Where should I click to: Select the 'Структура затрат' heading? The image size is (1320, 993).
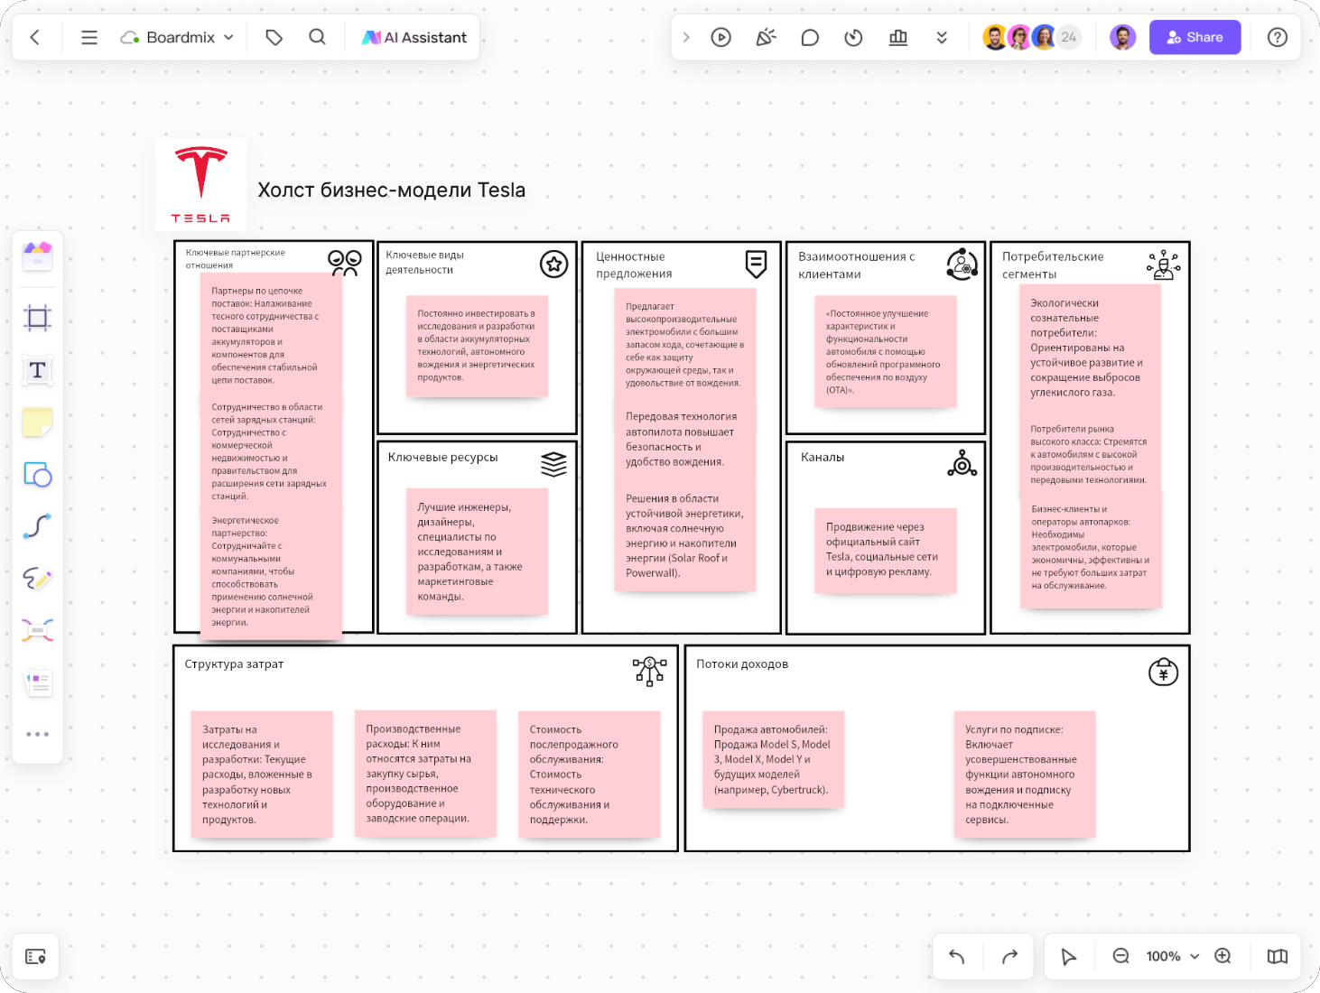coord(234,664)
